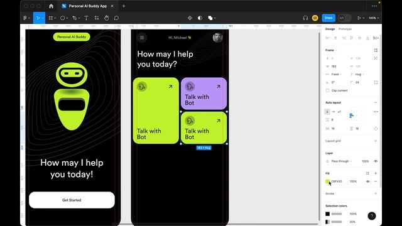The image size is (402, 226).
Task: Switch to the Prototype tab
Action: [x=345, y=29]
